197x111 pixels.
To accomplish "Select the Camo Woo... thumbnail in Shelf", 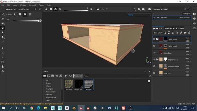I will pyautogui.click(x=69, y=84).
